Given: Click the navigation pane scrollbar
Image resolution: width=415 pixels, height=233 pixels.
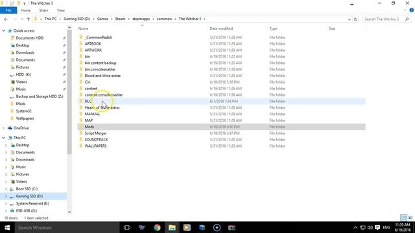Looking at the screenshot, I should (69, 92).
